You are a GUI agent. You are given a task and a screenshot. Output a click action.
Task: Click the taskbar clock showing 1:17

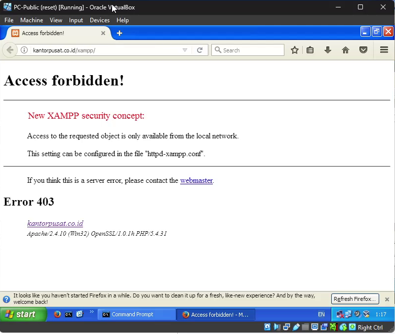tap(381, 314)
